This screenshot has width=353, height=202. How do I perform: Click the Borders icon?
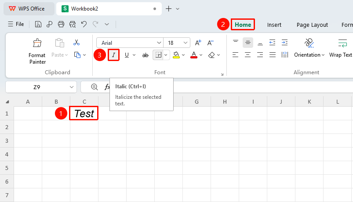pyautogui.click(x=159, y=55)
